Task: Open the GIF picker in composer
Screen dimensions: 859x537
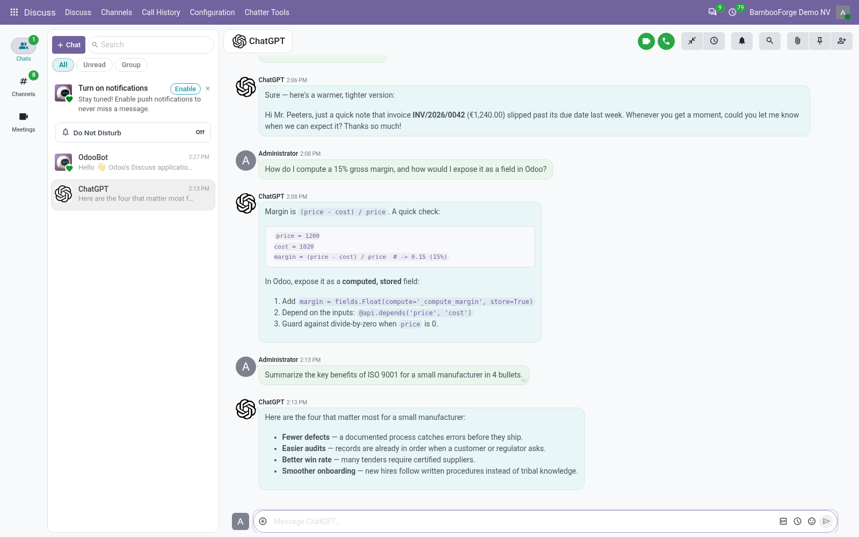Action: pos(783,521)
